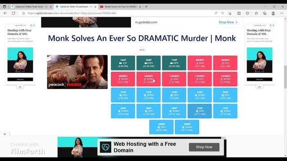Open the tab actions menu icon

pyautogui.click(x=4, y=7)
